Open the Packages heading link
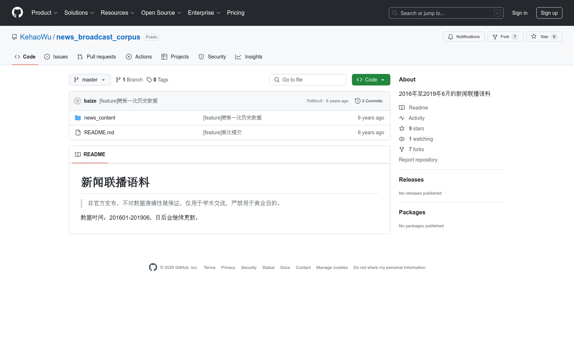The height and width of the screenshot is (359, 574). [412, 212]
